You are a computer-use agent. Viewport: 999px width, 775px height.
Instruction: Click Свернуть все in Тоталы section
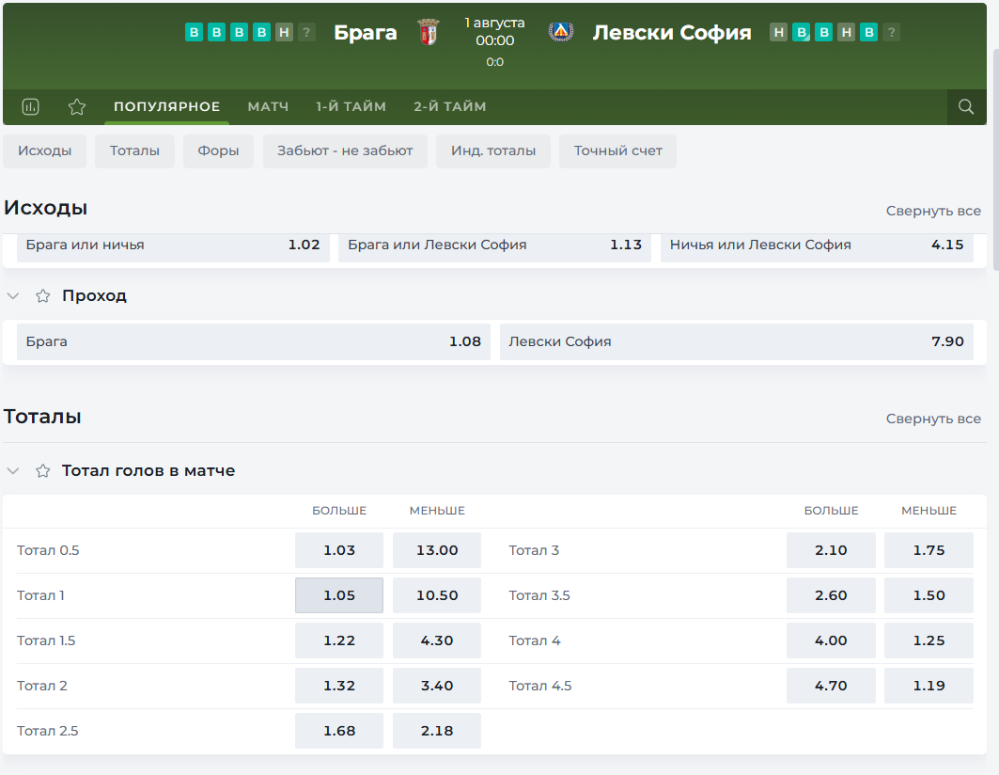tap(933, 419)
